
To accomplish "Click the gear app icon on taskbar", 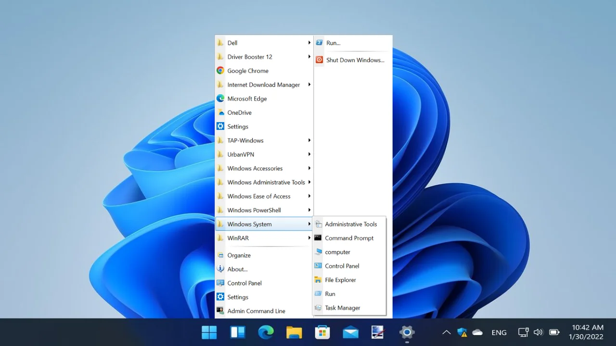I will coord(407,332).
